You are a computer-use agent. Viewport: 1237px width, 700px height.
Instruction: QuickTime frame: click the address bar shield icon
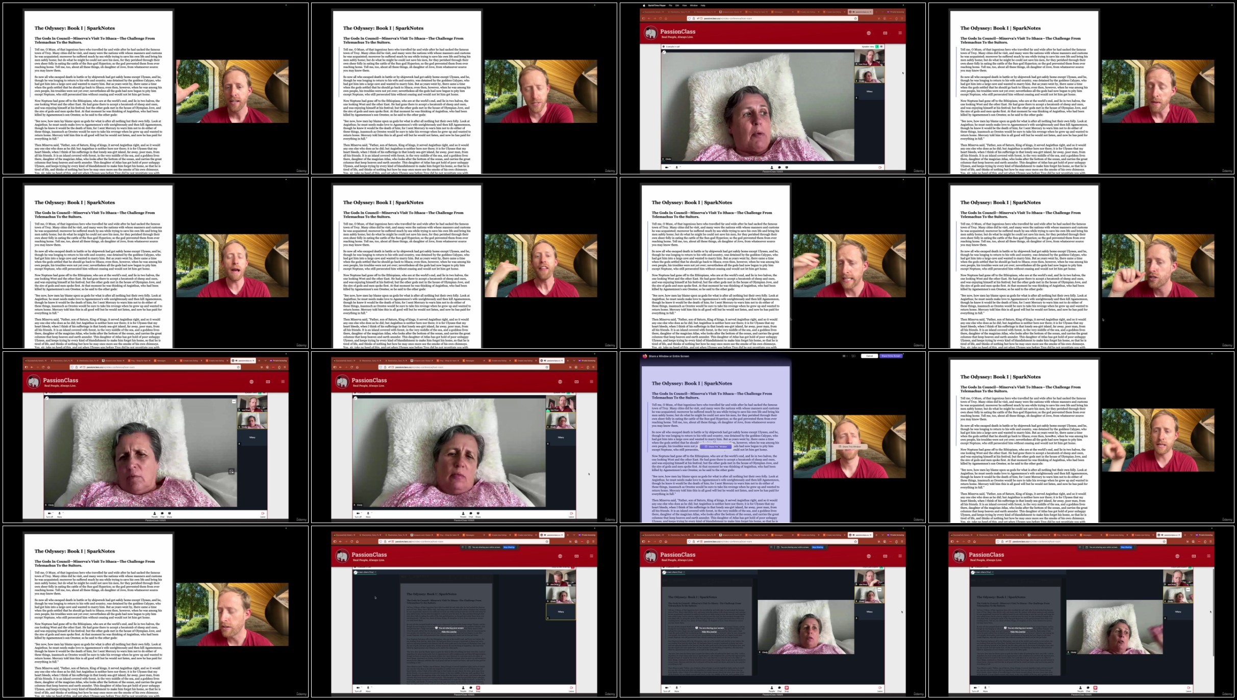pos(690,18)
